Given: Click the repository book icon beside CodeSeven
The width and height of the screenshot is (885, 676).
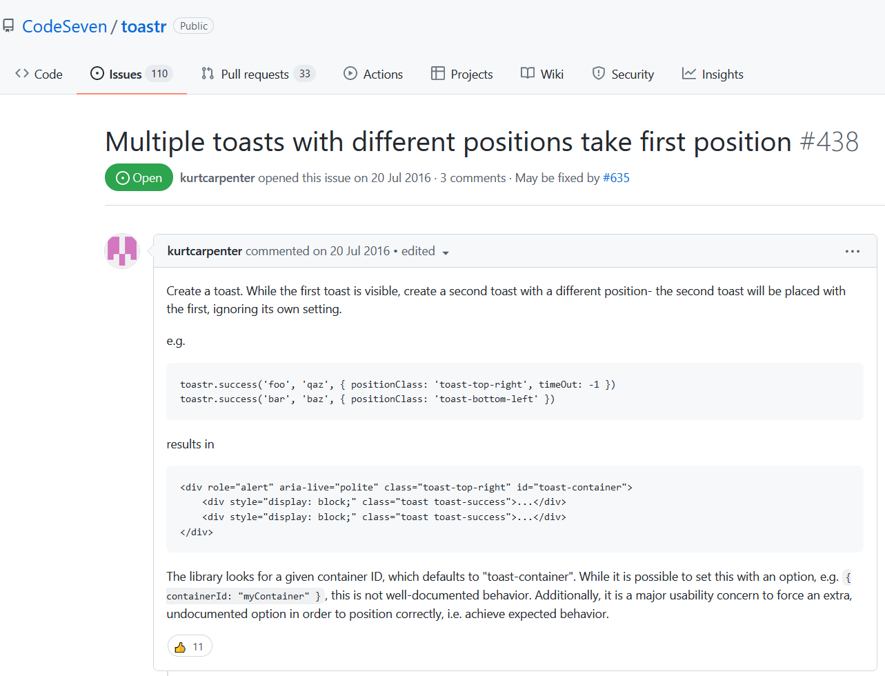Looking at the screenshot, I should click(8, 25).
